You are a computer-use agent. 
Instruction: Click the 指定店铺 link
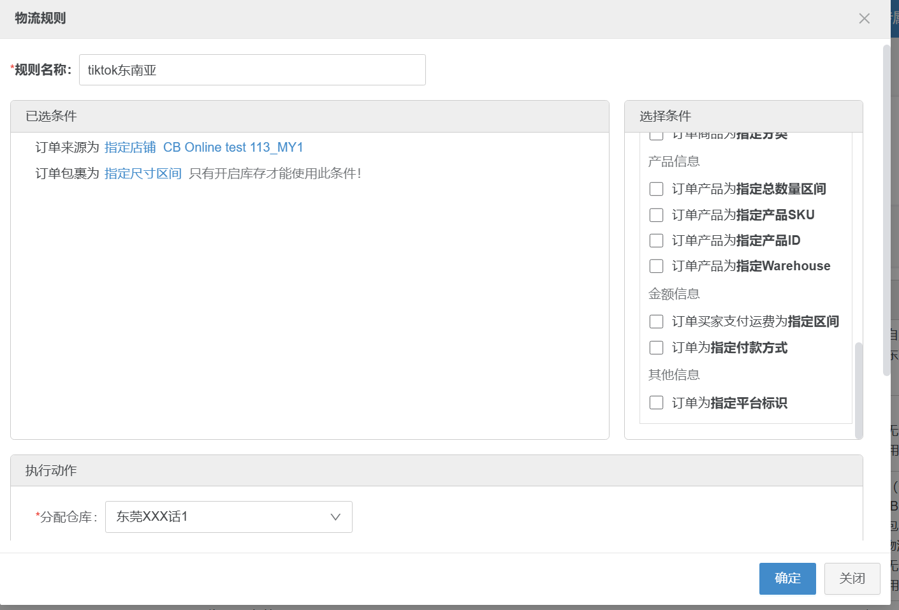click(130, 147)
